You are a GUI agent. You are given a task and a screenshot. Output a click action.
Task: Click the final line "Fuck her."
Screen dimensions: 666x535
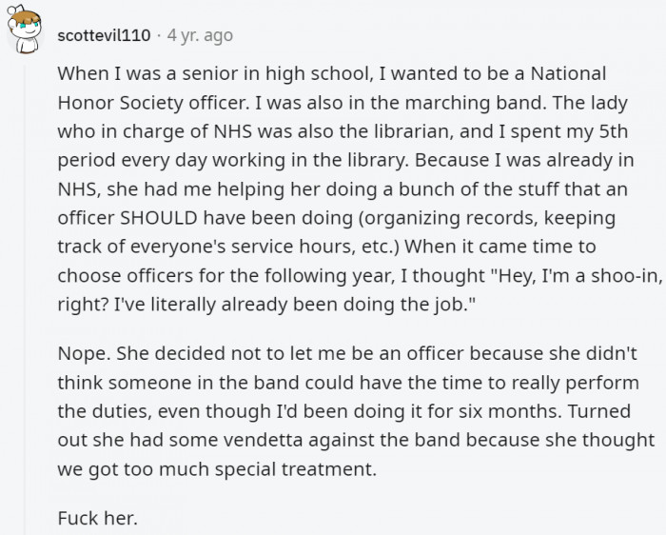pyautogui.click(x=98, y=518)
